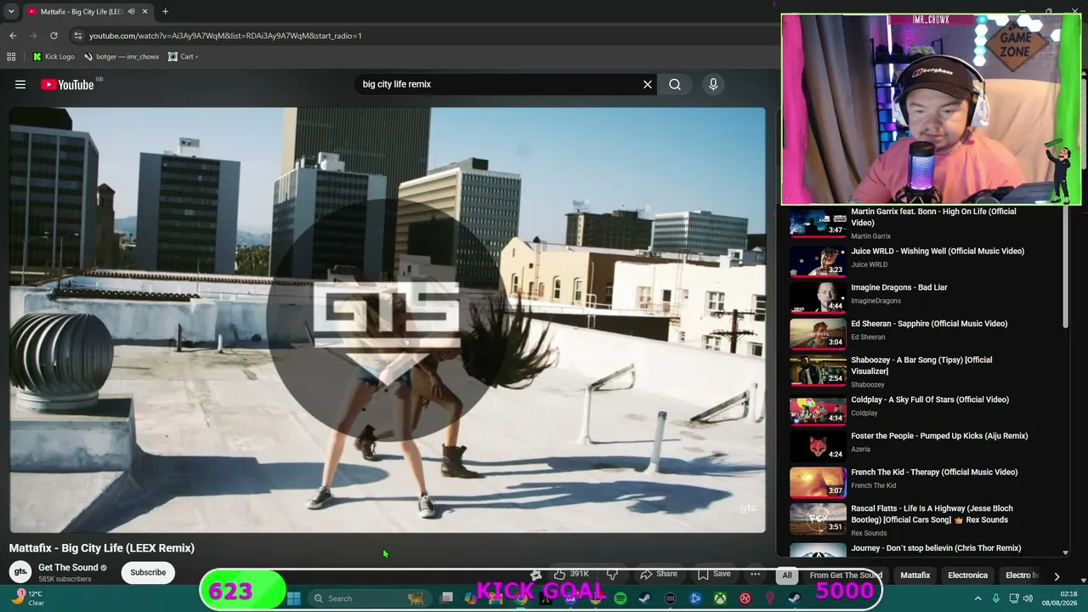
Task: Select the 'Electronica' filter chip
Action: pyautogui.click(x=968, y=575)
